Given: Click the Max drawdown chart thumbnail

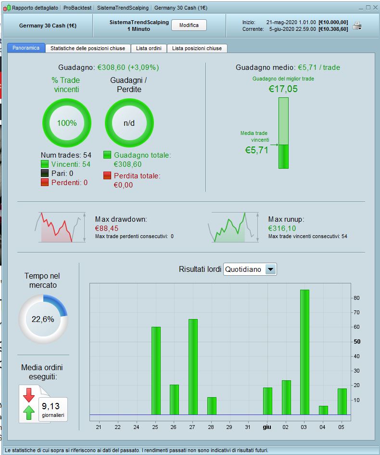Looking at the screenshot, I should [60, 227].
